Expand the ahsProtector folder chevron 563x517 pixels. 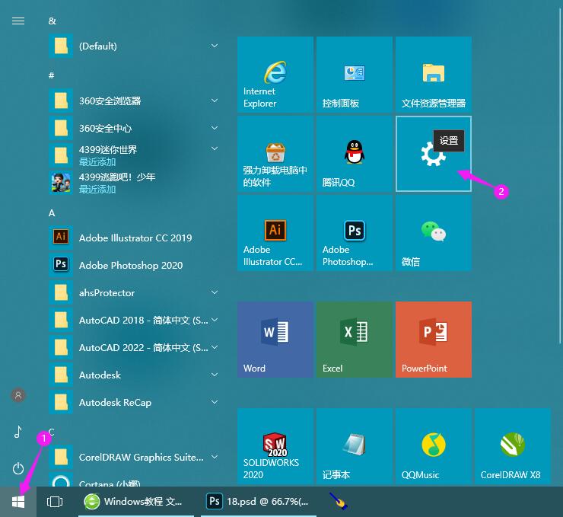tap(215, 292)
